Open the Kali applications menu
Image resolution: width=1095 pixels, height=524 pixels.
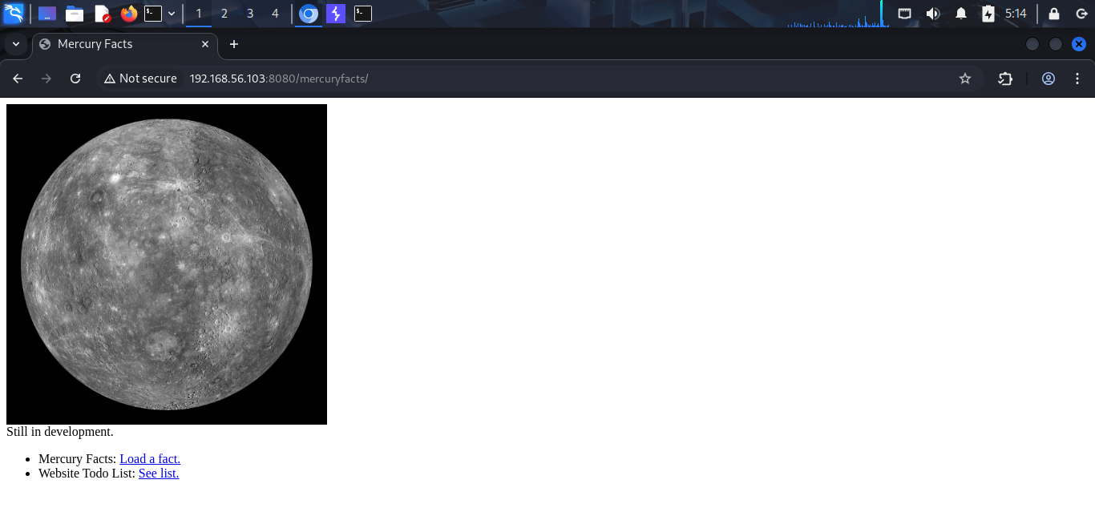[x=14, y=14]
